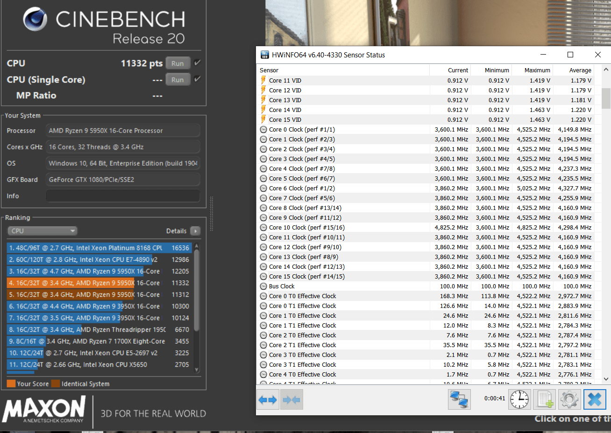
Task: Select ranking entry Xeon CPU E5-2697 v2
Action: tap(99, 353)
